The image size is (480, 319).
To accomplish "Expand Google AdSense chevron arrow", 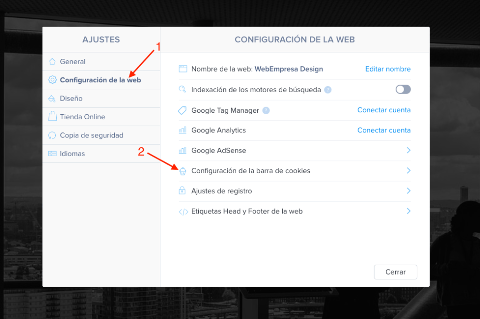I will 408,150.
